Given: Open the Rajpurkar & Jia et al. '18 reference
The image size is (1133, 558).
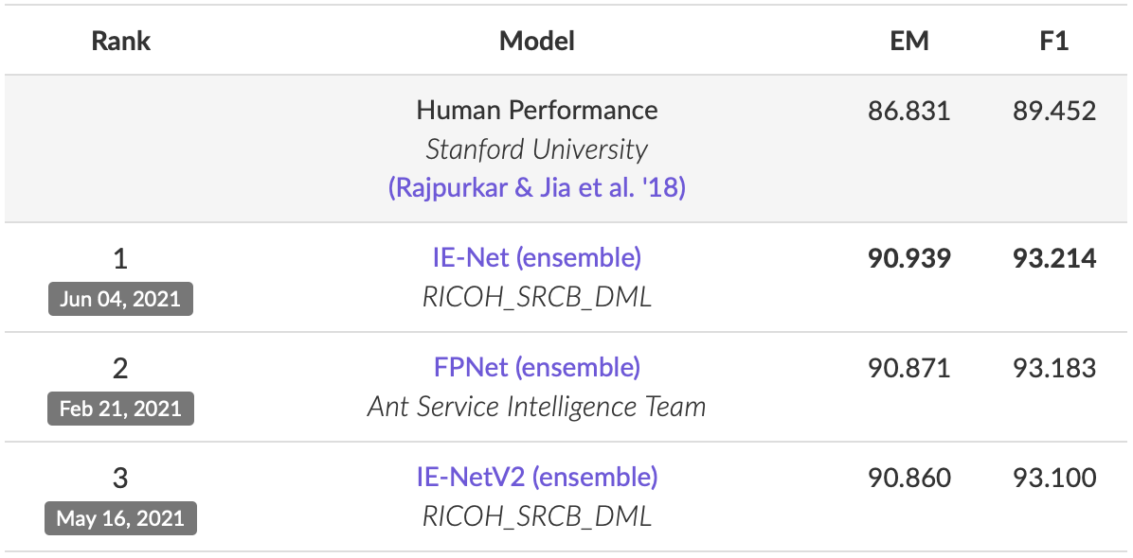Looking at the screenshot, I should [537, 188].
